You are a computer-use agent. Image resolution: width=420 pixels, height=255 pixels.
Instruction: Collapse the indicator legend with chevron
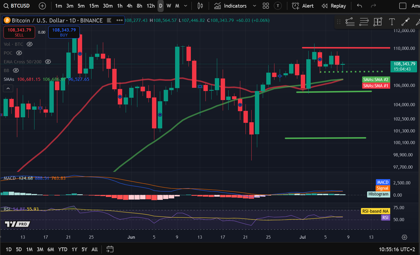point(8,88)
